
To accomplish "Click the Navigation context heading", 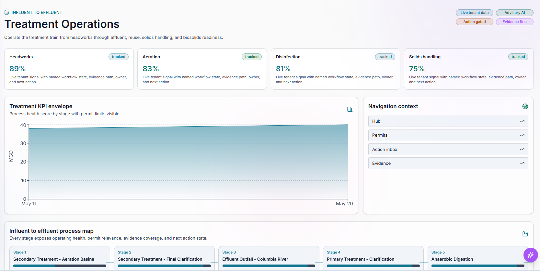I will pyautogui.click(x=393, y=107).
